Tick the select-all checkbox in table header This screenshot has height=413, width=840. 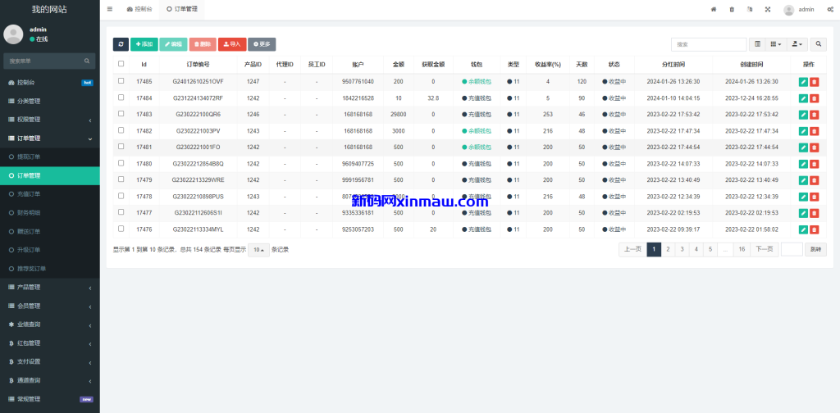pyautogui.click(x=121, y=64)
